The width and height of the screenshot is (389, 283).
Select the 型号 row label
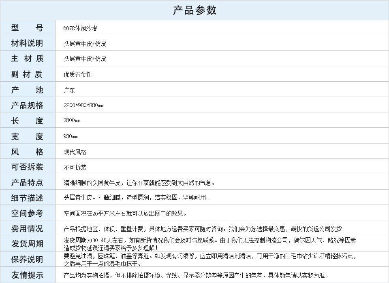(x=27, y=28)
